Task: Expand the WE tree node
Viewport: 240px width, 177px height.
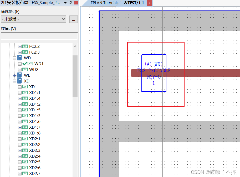Action: (x=14, y=75)
